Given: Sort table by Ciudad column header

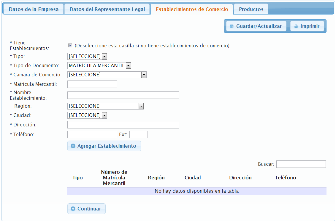Looking at the screenshot, I should [x=193, y=178].
